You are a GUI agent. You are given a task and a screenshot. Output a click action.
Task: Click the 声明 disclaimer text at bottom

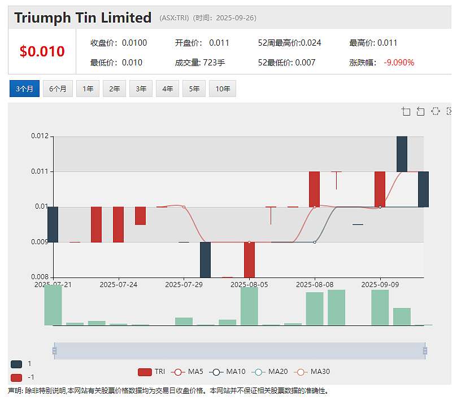168,391
